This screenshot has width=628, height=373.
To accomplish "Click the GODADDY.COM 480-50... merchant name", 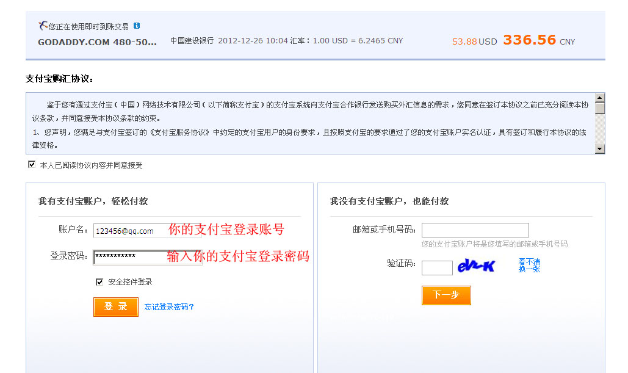I will tap(97, 42).
